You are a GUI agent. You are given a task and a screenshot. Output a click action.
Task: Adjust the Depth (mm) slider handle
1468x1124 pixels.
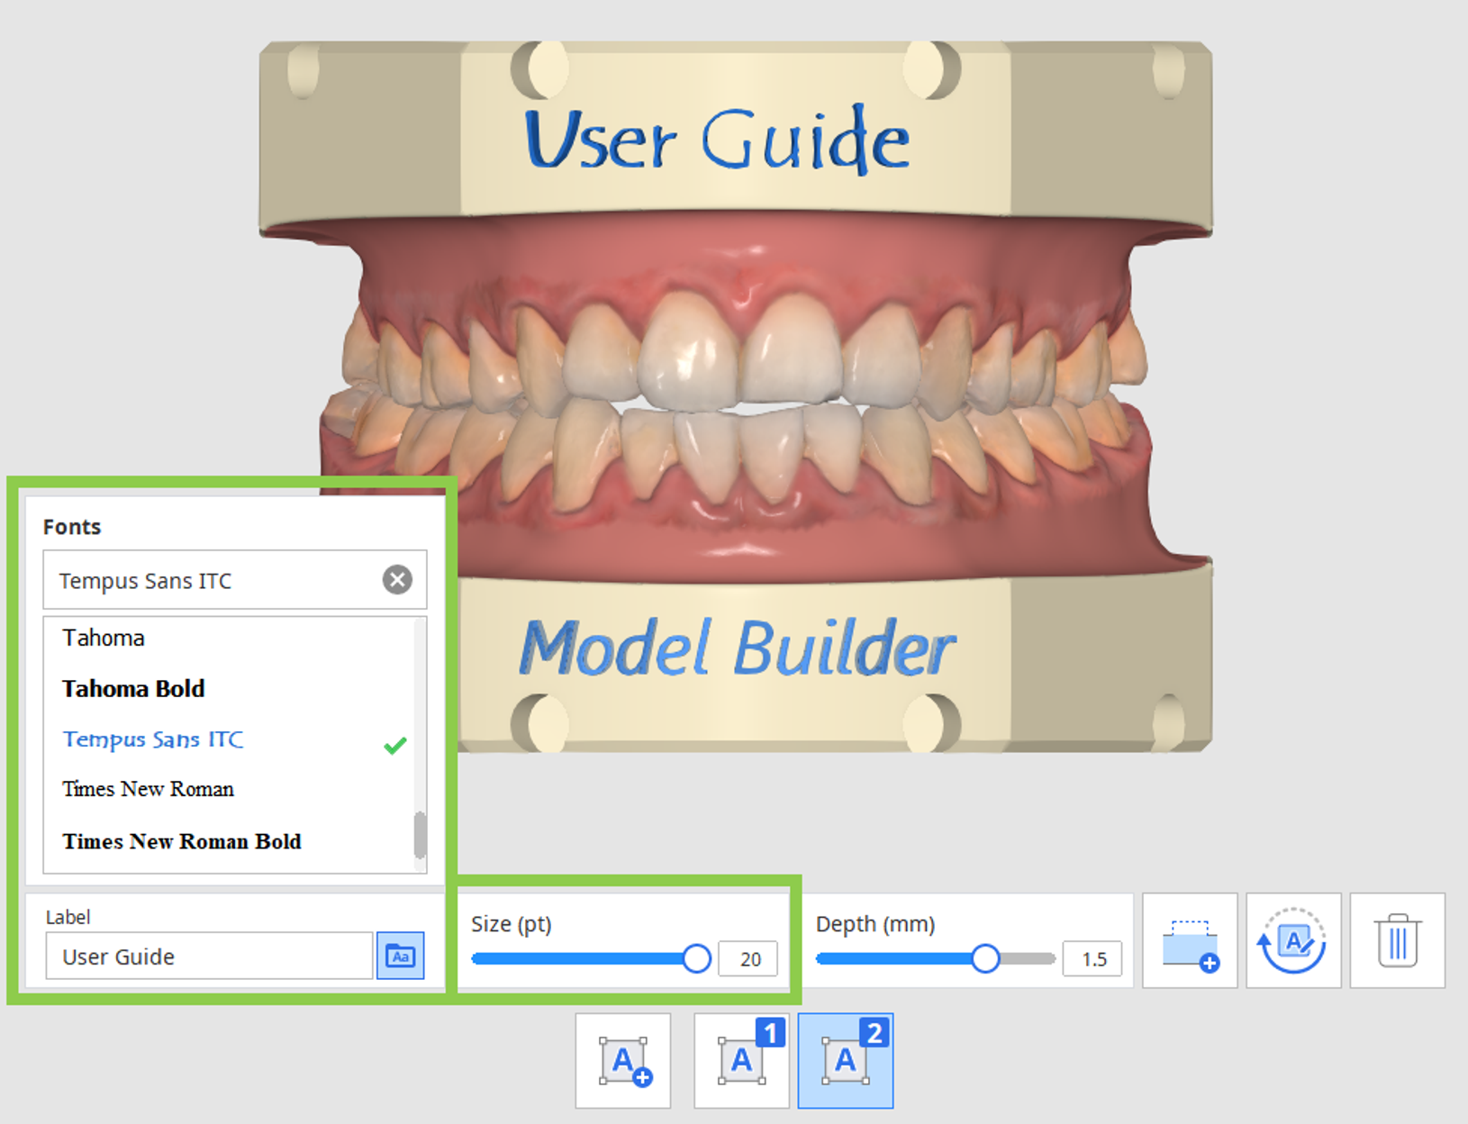985,958
